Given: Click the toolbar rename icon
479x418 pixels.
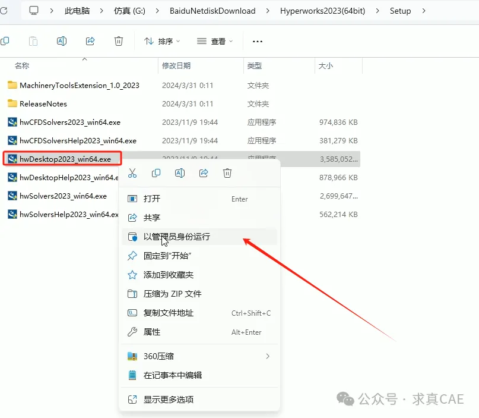Looking at the screenshot, I should [62, 41].
